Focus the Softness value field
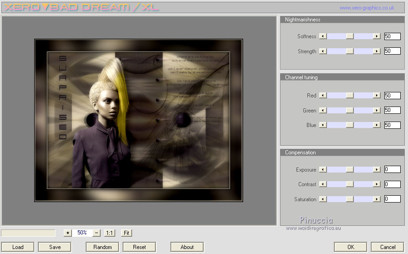The width and height of the screenshot is (408, 254). tap(393, 36)
